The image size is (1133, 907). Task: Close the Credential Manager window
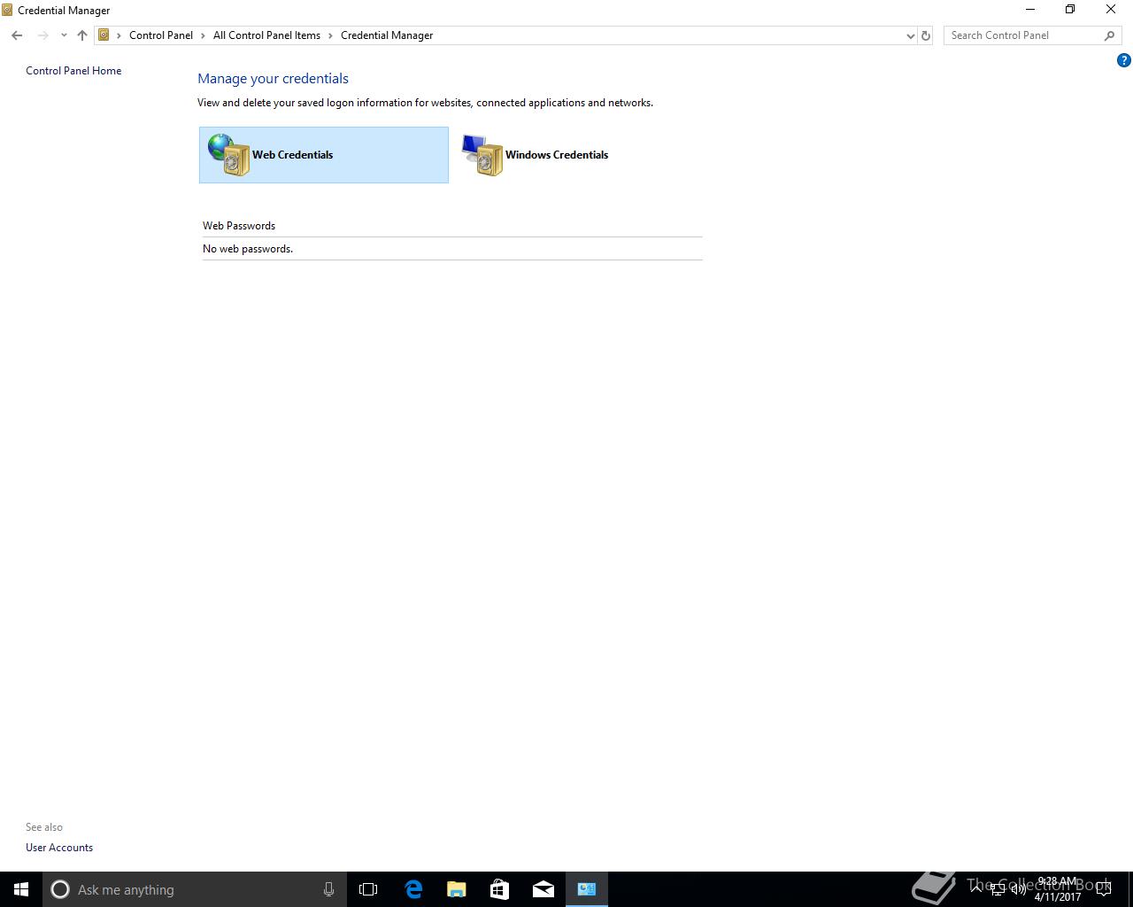click(x=1111, y=10)
